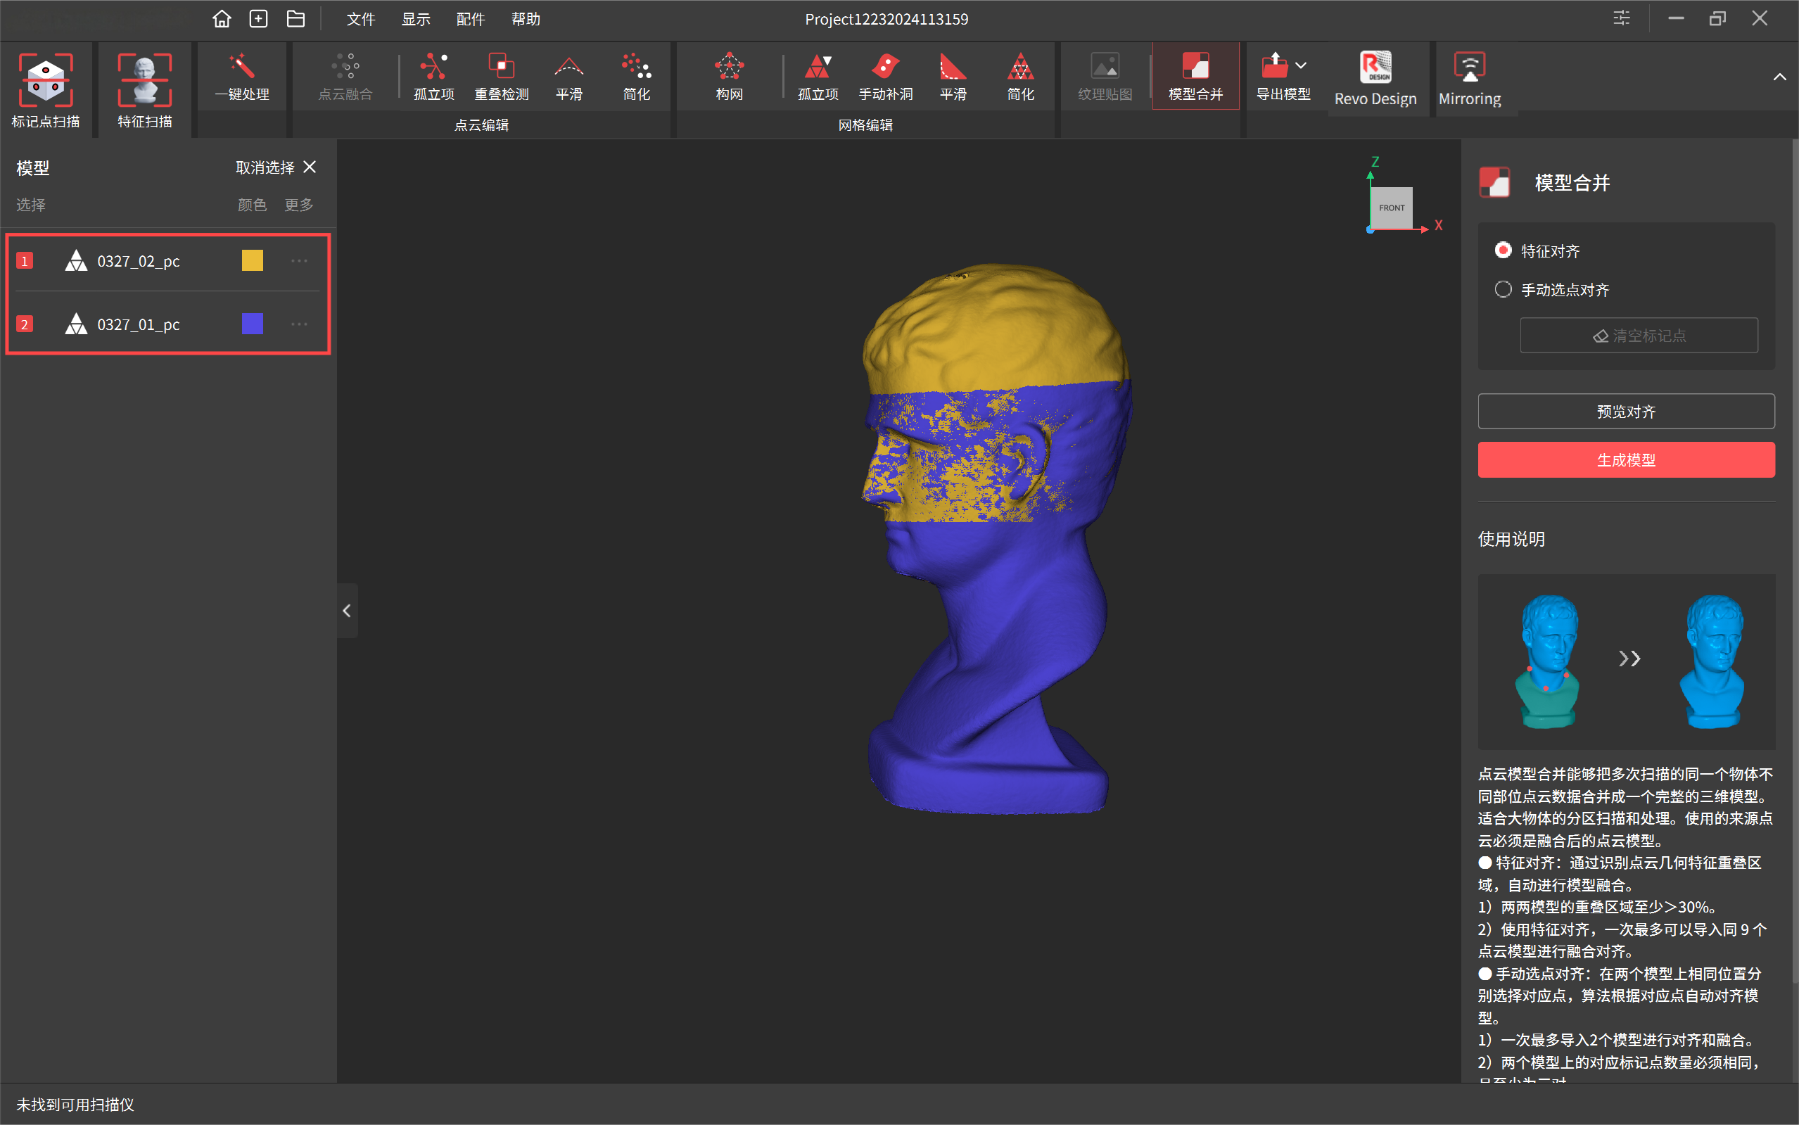Click the yellow color swatch of 0327_02_pc
Screen dimensions: 1799x1125
(252, 260)
